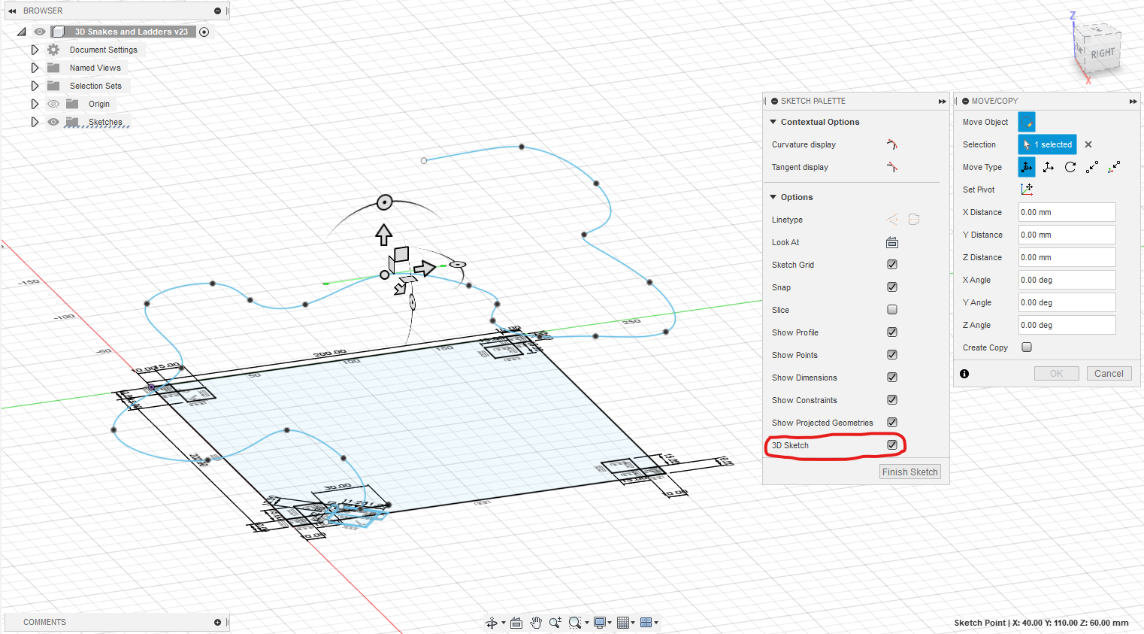Viewport: 1144px width, 634px height.
Task: Click the RIGHT face of the ViewCube
Action: pos(1103,53)
